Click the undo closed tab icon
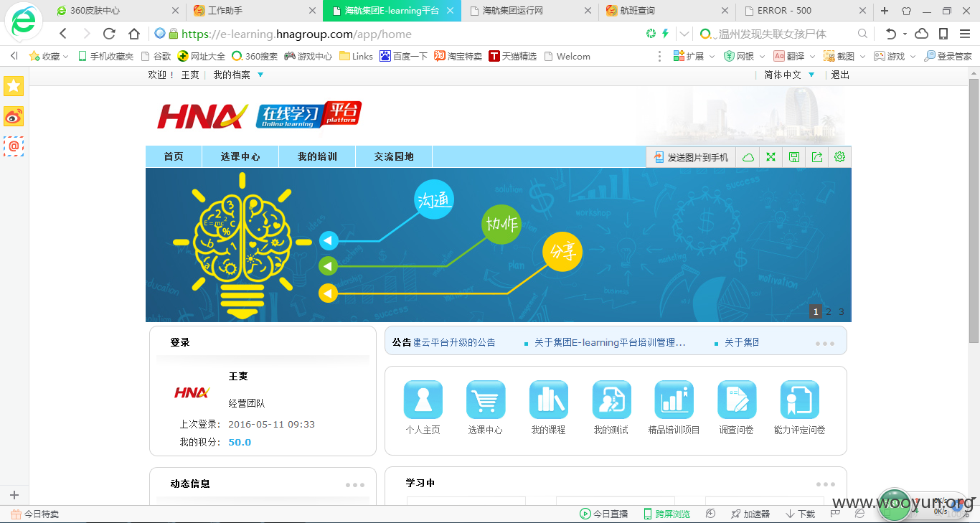This screenshot has width=980, height=523. (890, 34)
